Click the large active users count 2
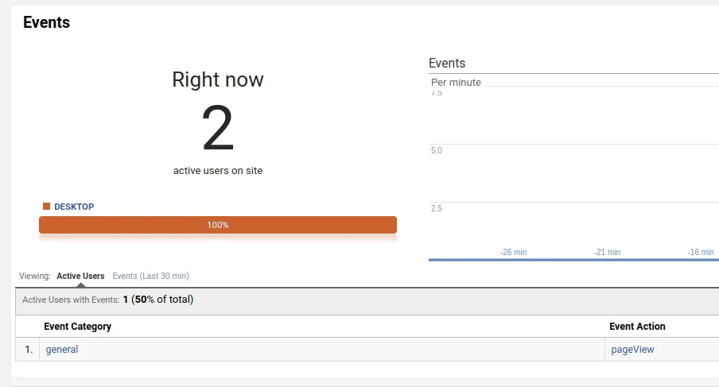 pos(217,130)
